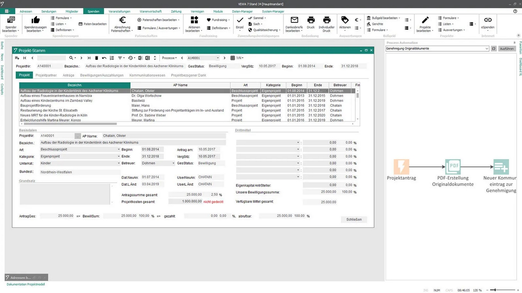522x293 pixels.
Task: Open the Bewilligungen/Auszahlungen tab
Action: pos(102,75)
